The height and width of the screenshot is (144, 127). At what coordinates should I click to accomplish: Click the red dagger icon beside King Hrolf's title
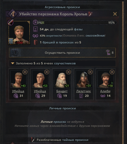[91, 14]
